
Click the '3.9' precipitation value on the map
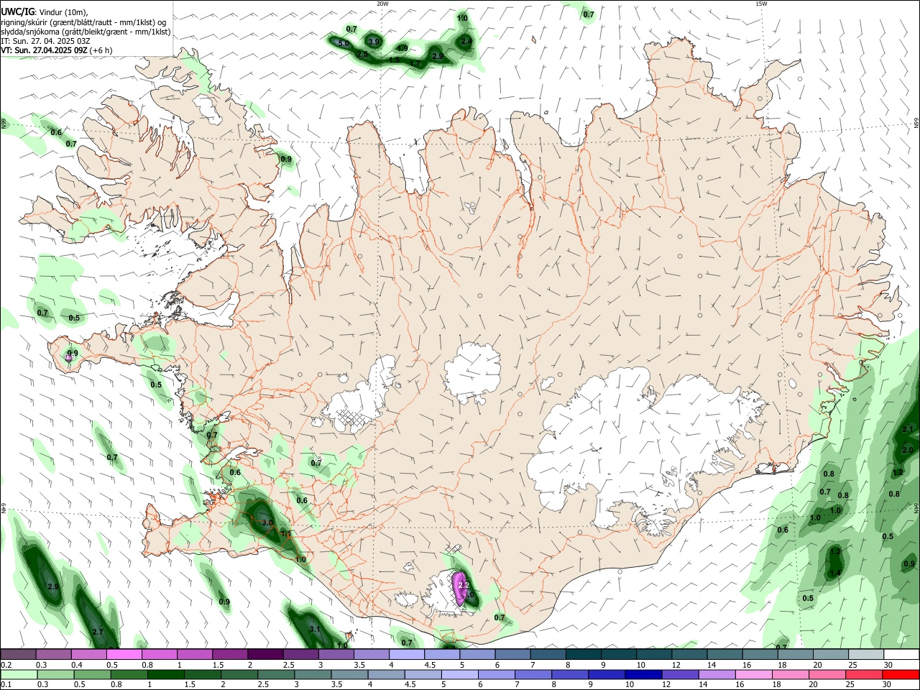coord(374,42)
